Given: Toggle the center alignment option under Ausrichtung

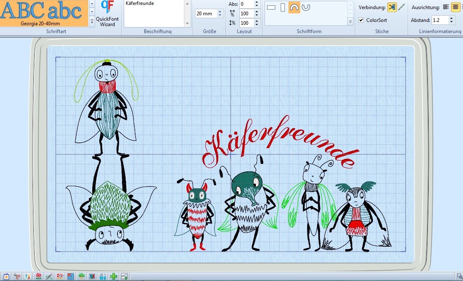Looking at the screenshot, I should pyautogui.click(x=456, y=7).
